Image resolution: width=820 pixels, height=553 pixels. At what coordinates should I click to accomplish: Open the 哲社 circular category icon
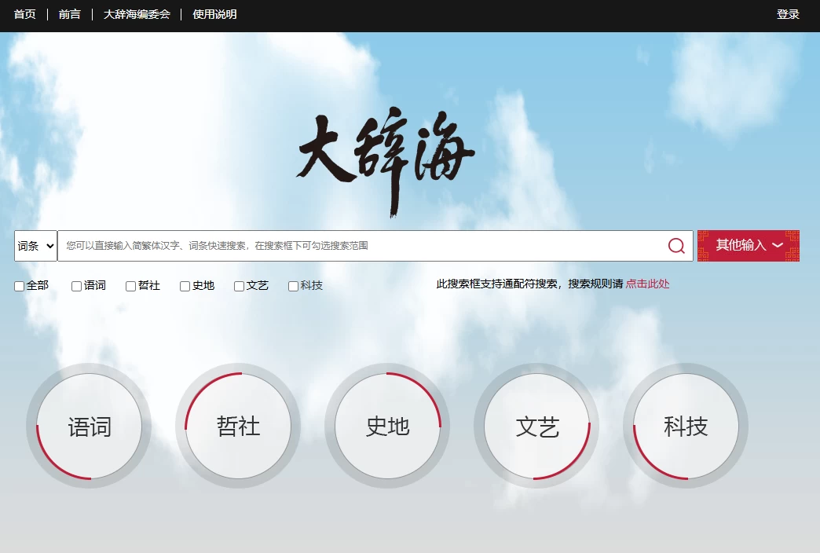237,425
